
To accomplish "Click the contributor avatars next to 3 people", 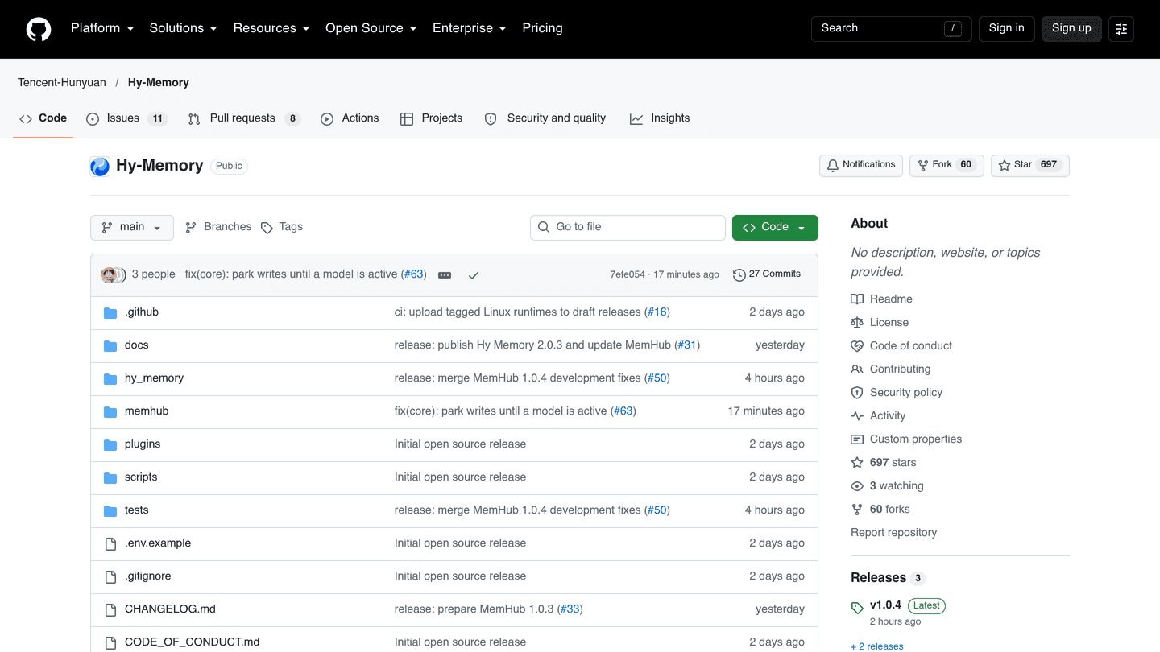I will pos(114,275).
